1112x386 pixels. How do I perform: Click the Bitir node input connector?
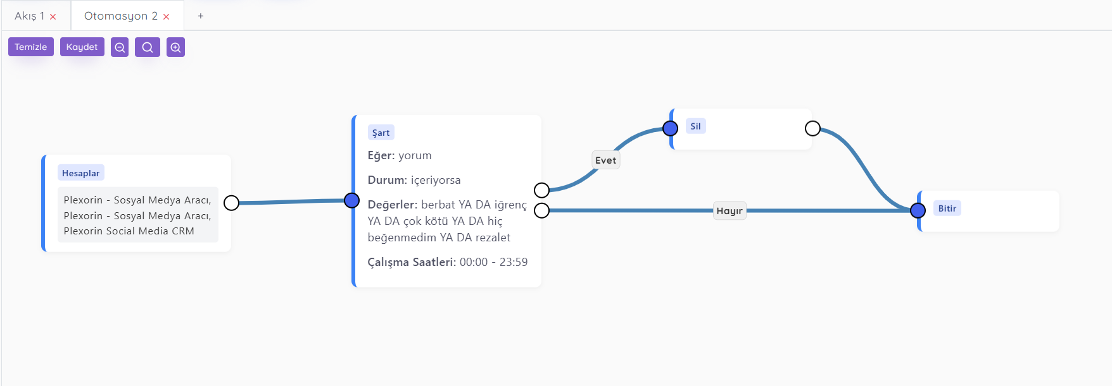[918, 210]
